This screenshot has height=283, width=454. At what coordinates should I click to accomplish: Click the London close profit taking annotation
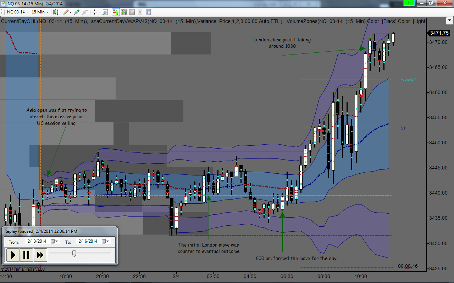(x=282, y=43)
